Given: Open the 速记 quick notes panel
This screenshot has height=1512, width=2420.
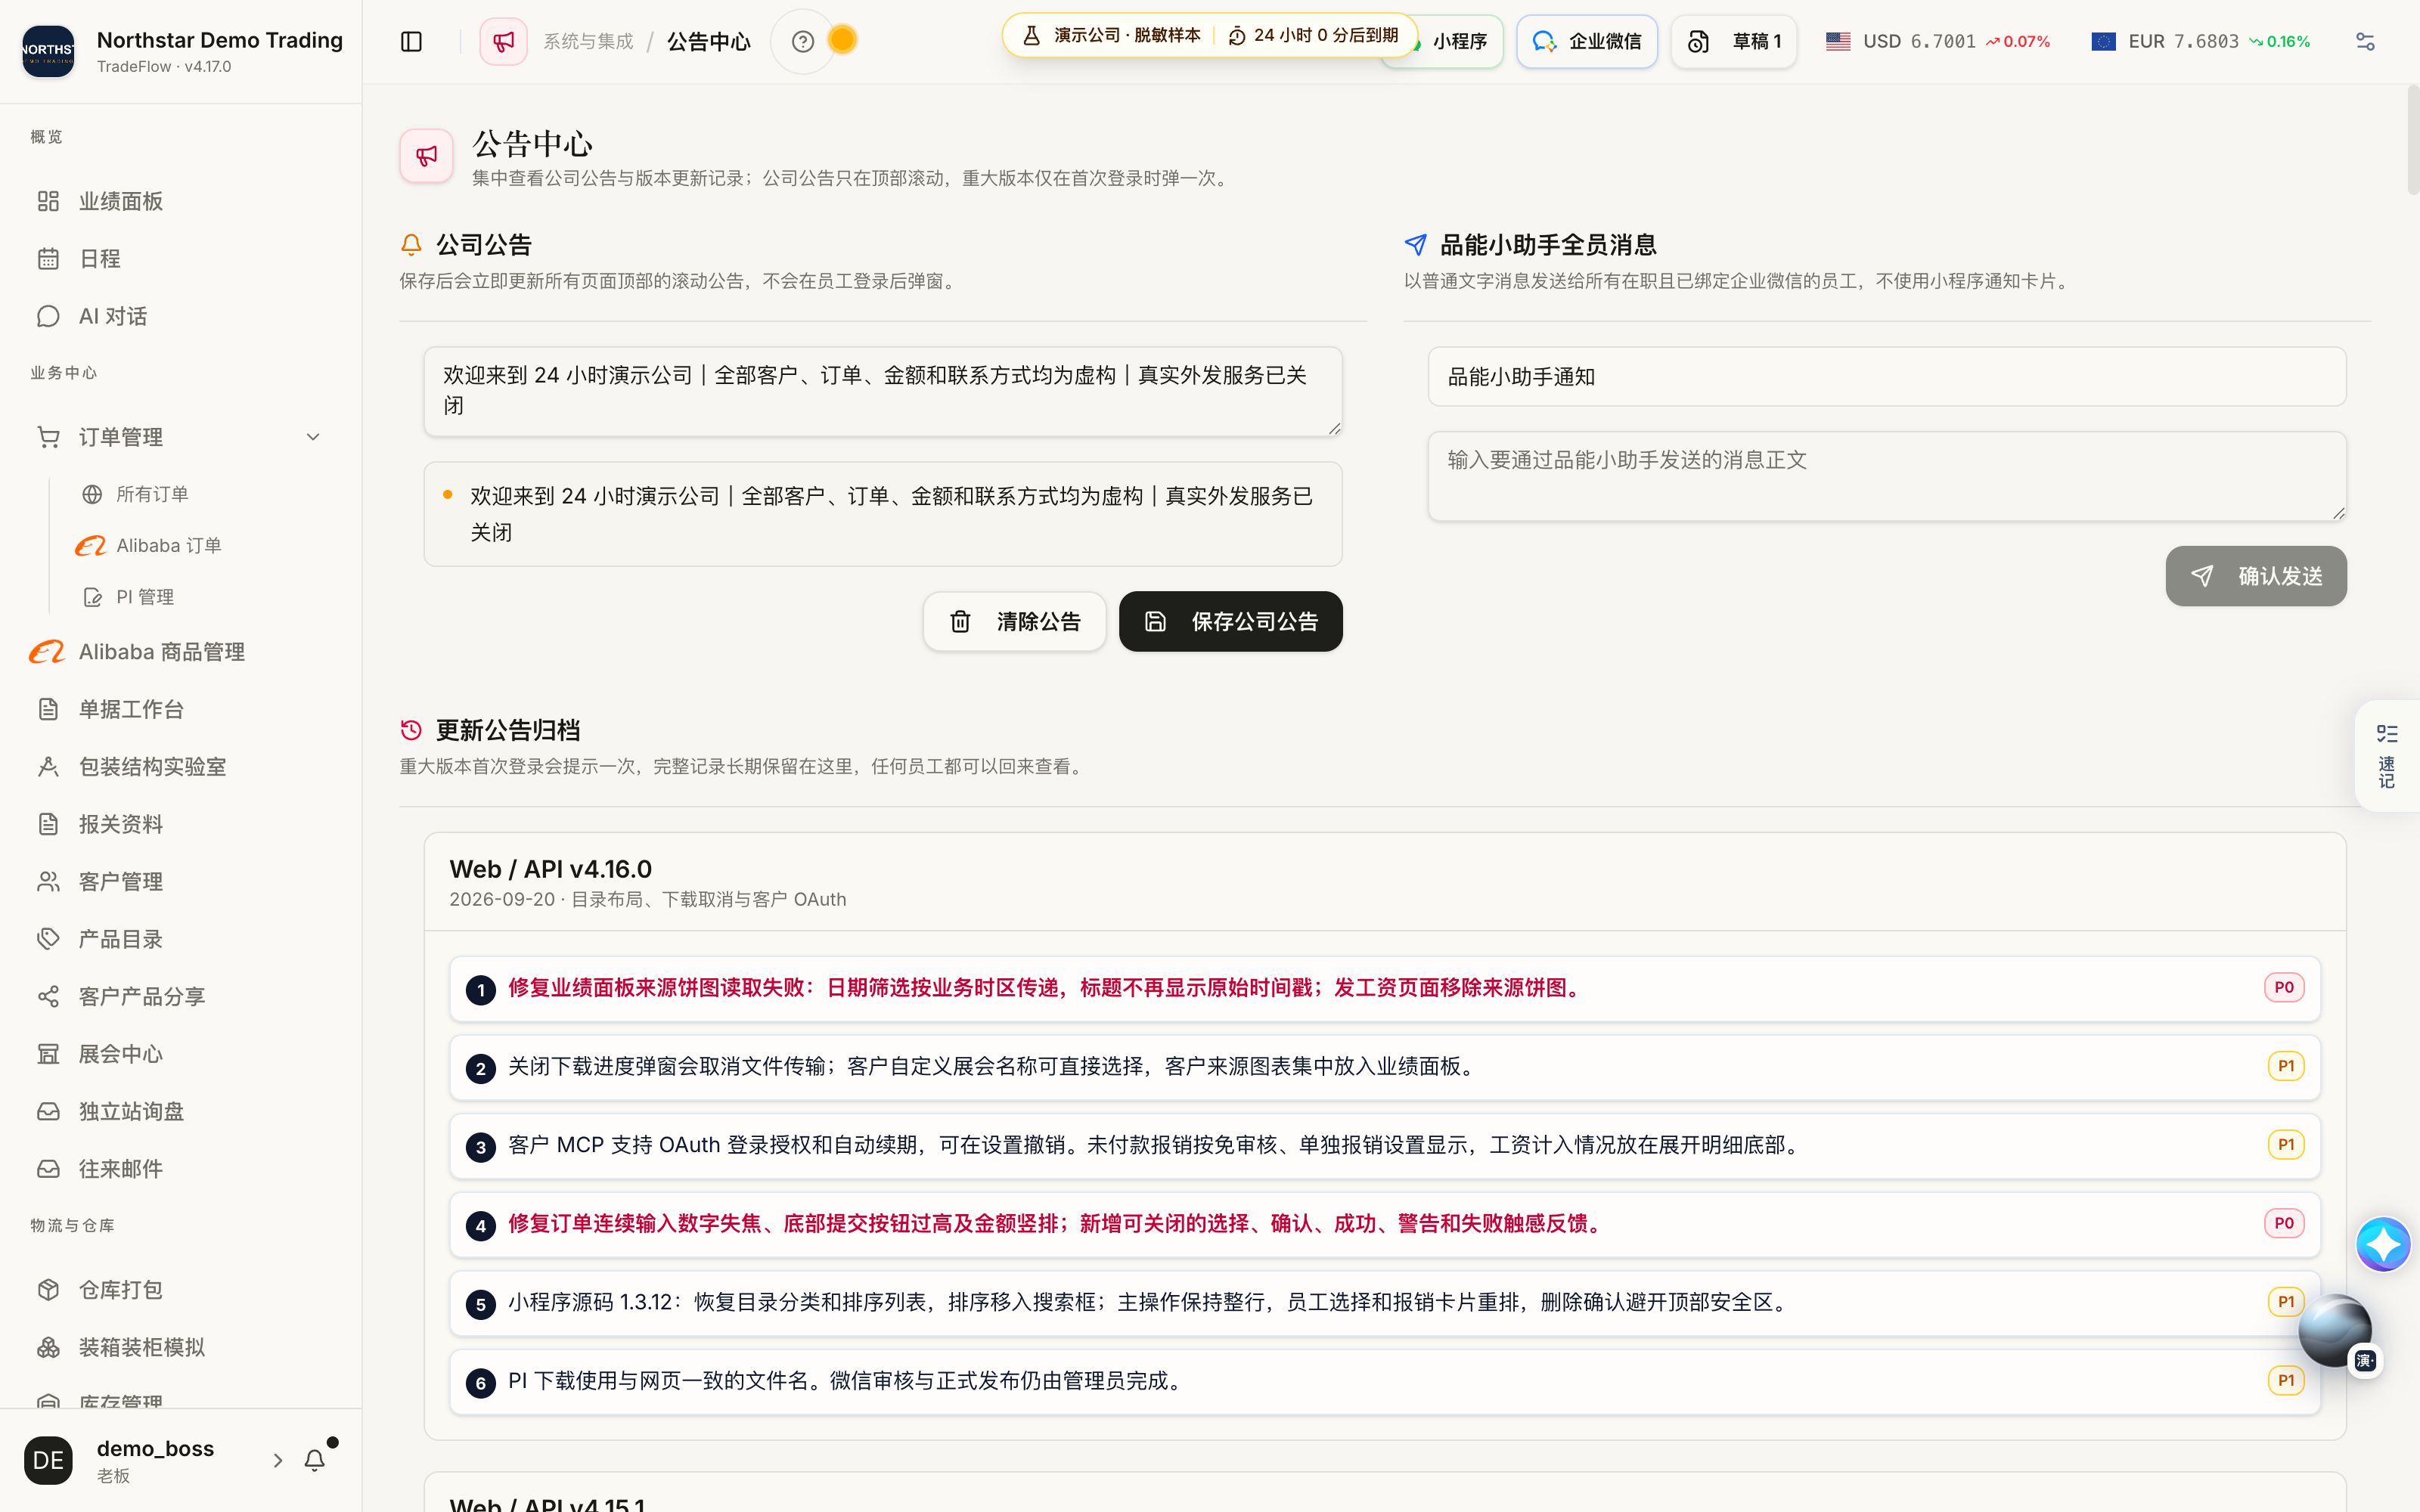Looking at the screenshot, I should coord(2387,756).
